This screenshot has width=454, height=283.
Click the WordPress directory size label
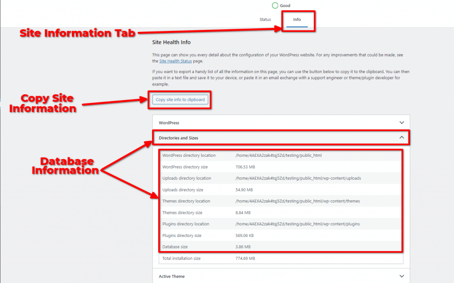185,167
